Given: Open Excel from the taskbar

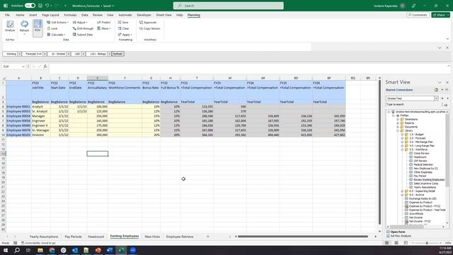Looking at the screenshot, I should [x=121, y=250].
